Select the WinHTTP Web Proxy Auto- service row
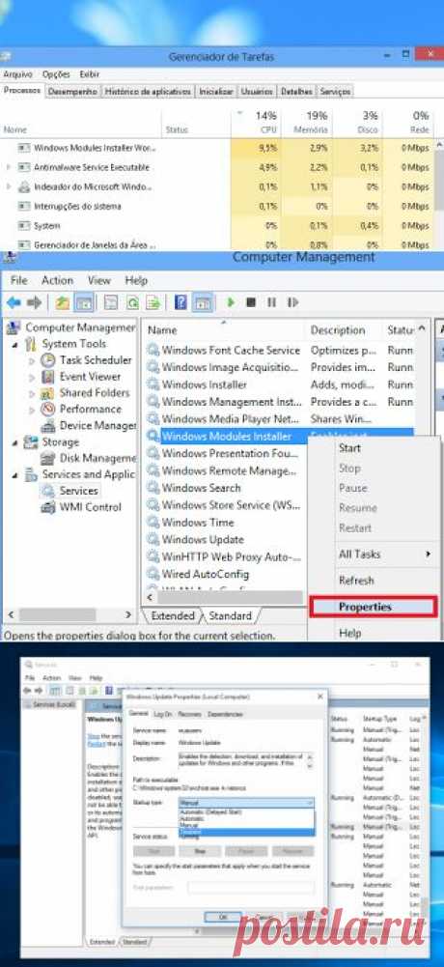This screenshot has width=444, height=967. [225, 556]
